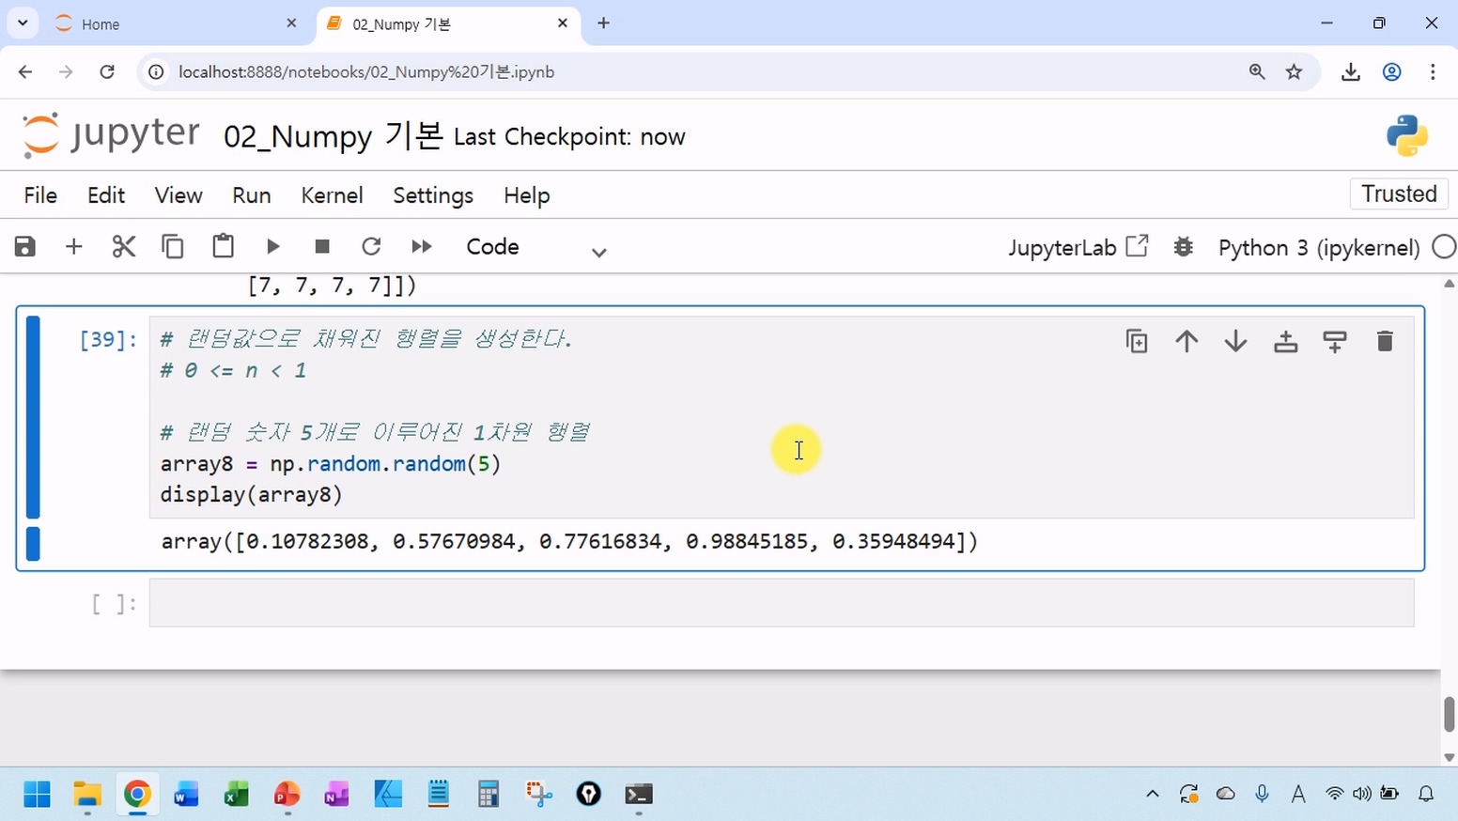Click the Last Checkpoint: now text

pos(569,137)
